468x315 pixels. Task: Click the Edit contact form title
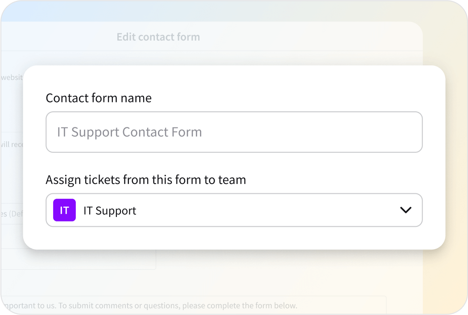coord(158,37)
